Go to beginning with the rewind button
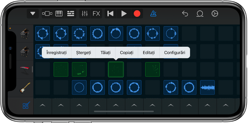 click(x=110, y=14)
